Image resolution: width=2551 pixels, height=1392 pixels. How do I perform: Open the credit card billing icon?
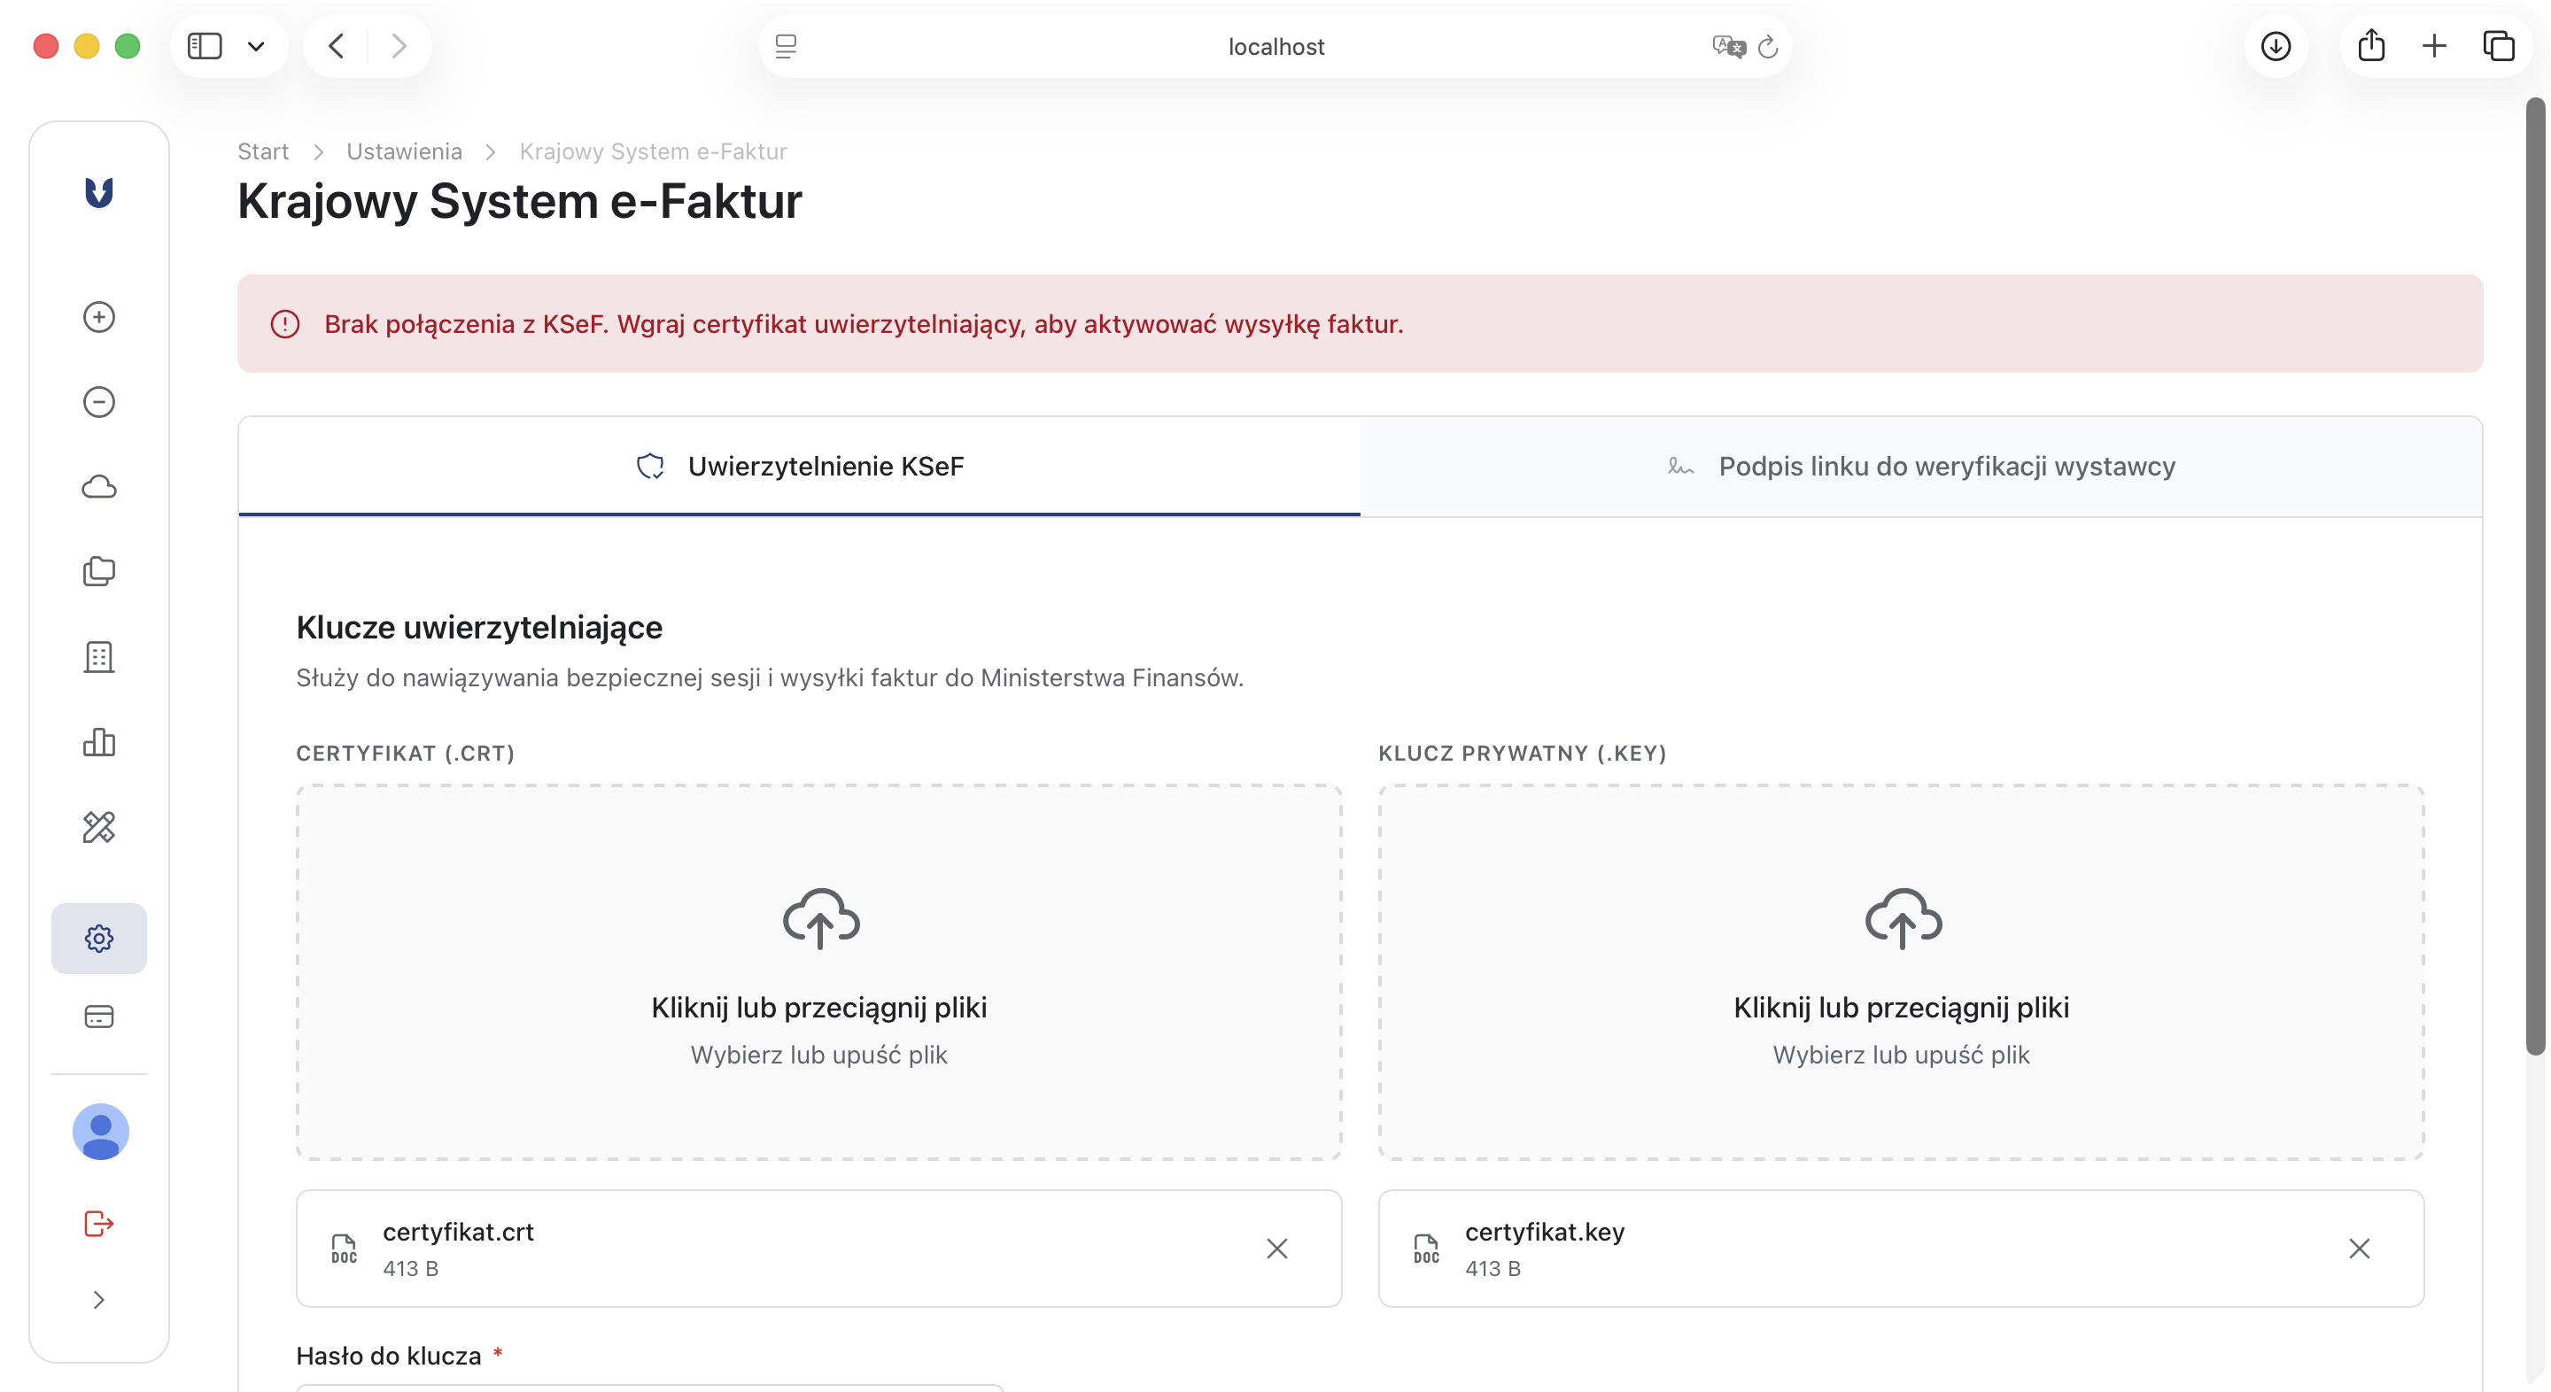[x=99, y=1017]
